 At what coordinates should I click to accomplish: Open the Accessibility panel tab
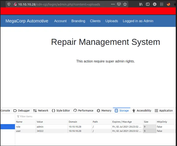(x=142, y=111)
